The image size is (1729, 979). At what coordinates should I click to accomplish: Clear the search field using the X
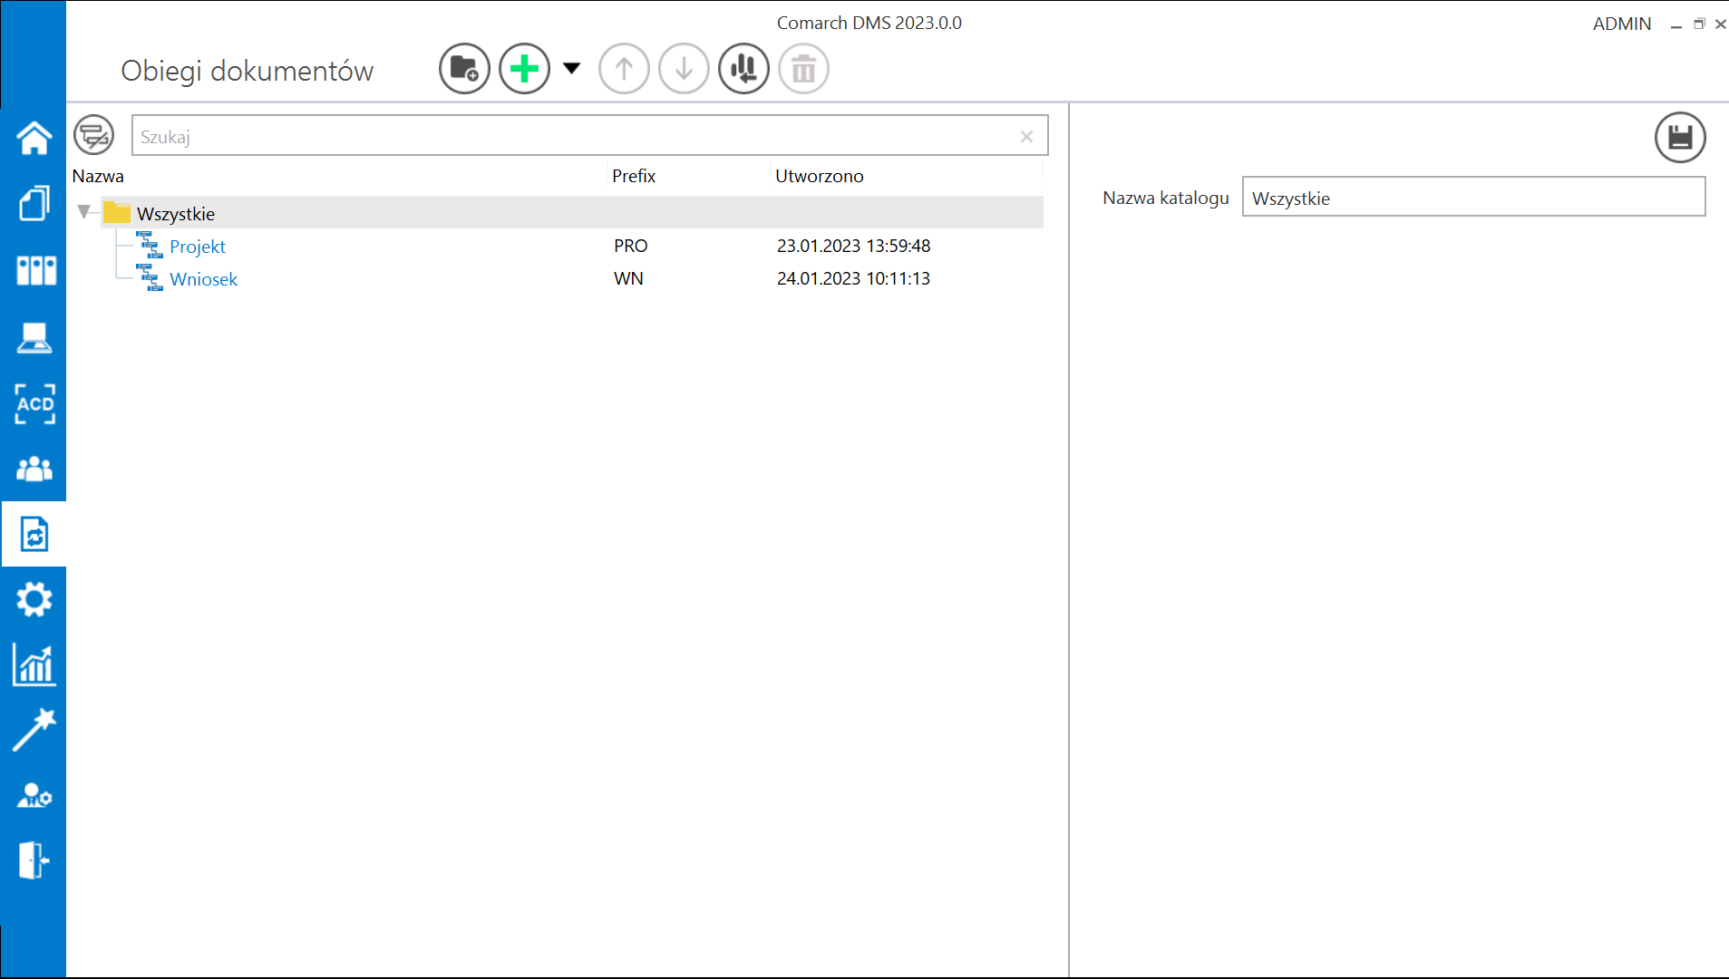[x=1026, y=136]
